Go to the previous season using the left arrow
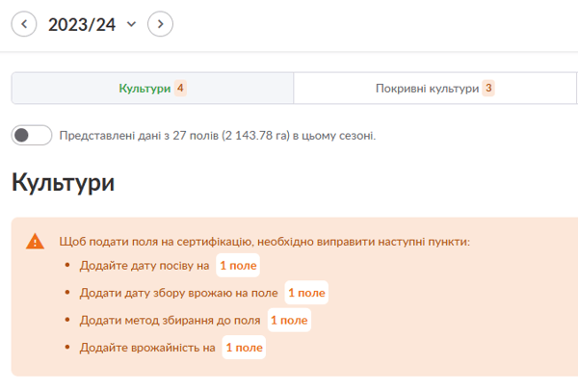This screenshot has height=390, width=578. (24, 24)
